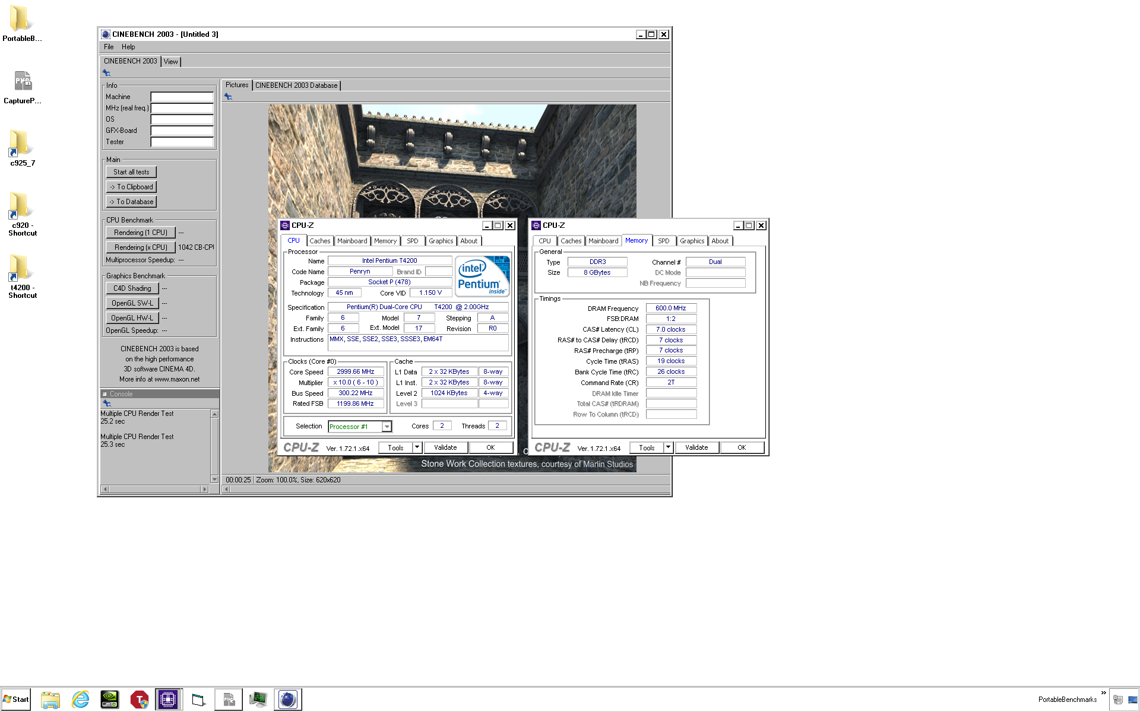Open the c925_7 shortcut folder
This screenshot has width=1140, height=712.
(22, 148)
